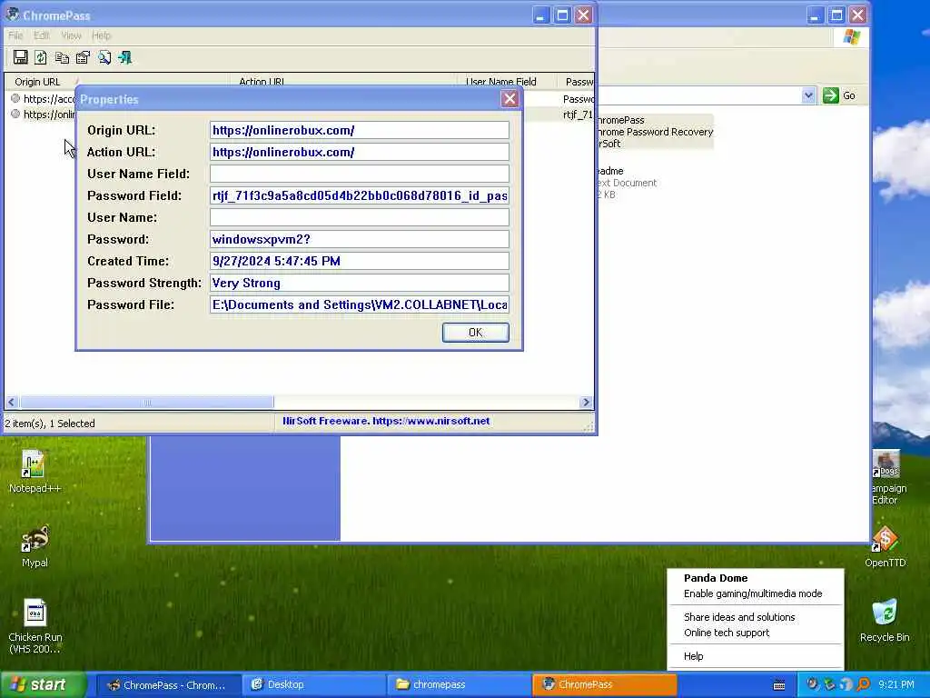Expand the Explorer address bar dropdown
The height and width of the screenshot is (698, 930).
[807, 95]
